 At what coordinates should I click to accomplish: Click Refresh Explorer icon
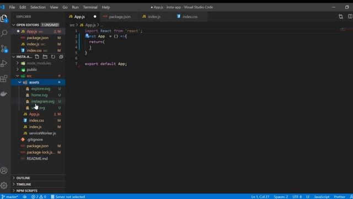pos(53,56)
